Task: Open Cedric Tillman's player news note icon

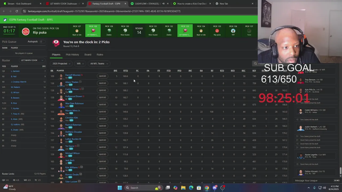Action: click(x=83, y=89)
